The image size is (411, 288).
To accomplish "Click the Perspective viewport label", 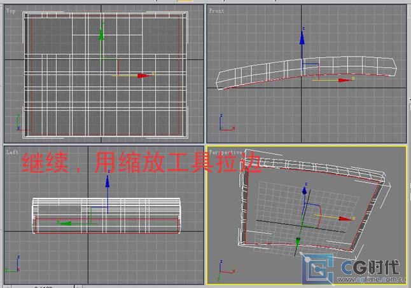I will [x=226, y=152].
